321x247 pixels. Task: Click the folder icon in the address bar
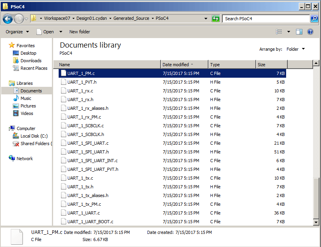pos(34,18)
